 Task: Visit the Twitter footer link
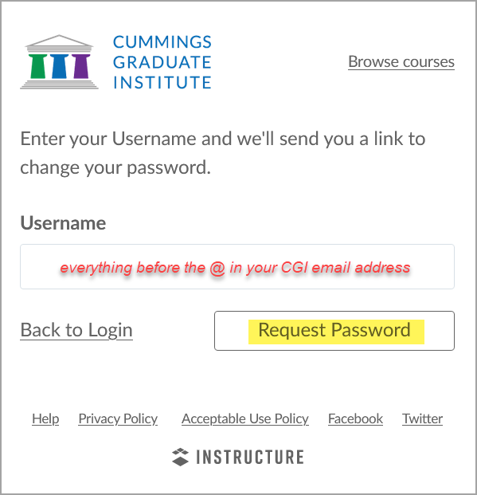422,419
